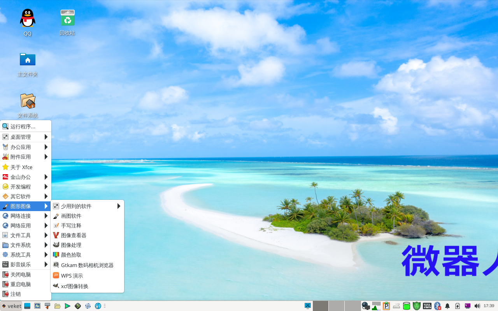Launch 颜色拾取 color picker
Viewport: 498px width, 311px height.
pyautogui.click(x=87, y=255)
